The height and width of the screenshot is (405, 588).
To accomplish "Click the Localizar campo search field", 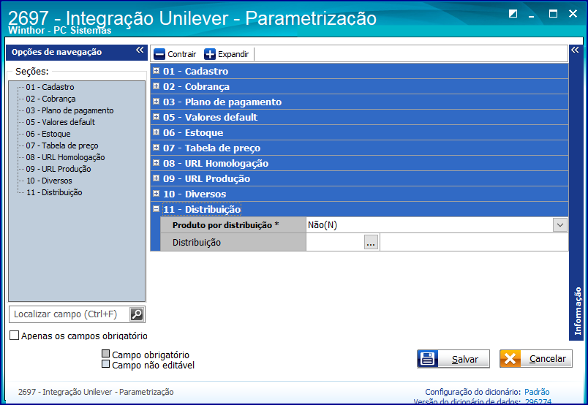I will pyautogui.click(x=69, y=314).
